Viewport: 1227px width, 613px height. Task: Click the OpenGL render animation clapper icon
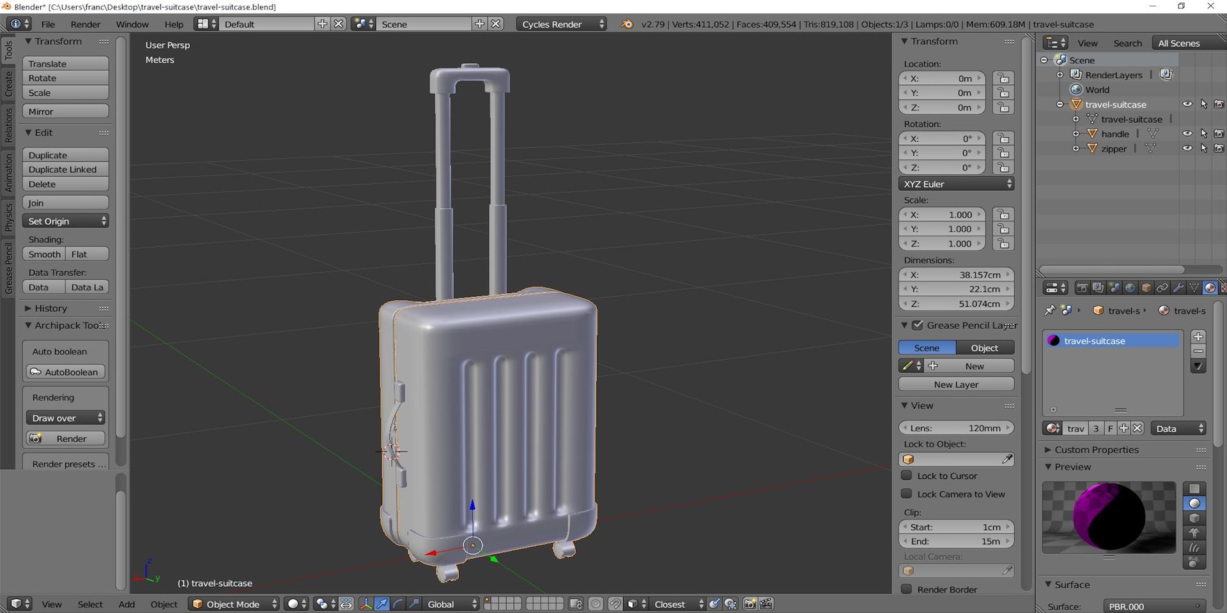click(766, 604)
